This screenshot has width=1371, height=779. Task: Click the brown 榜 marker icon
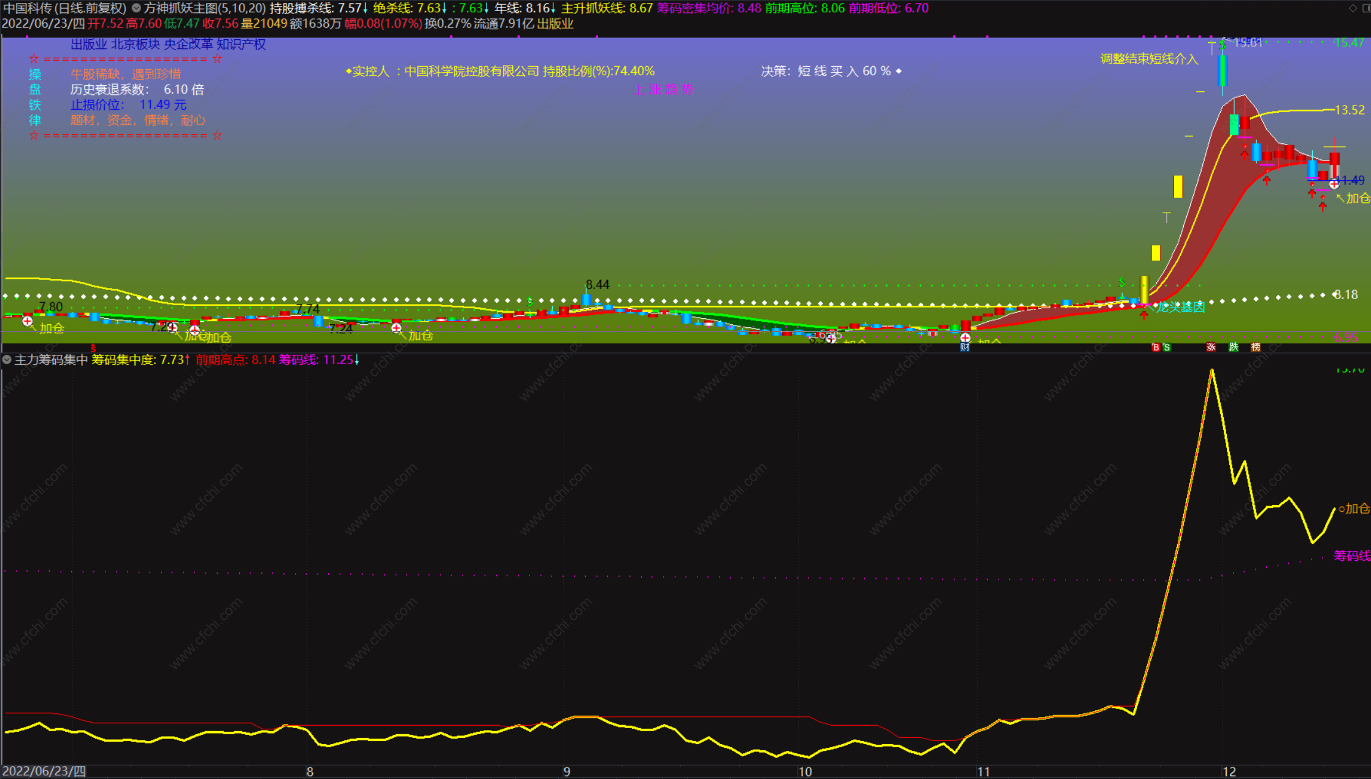click(x=1256, y=348)
